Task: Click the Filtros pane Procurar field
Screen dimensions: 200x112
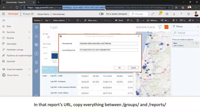Action: tap(185, 33)
